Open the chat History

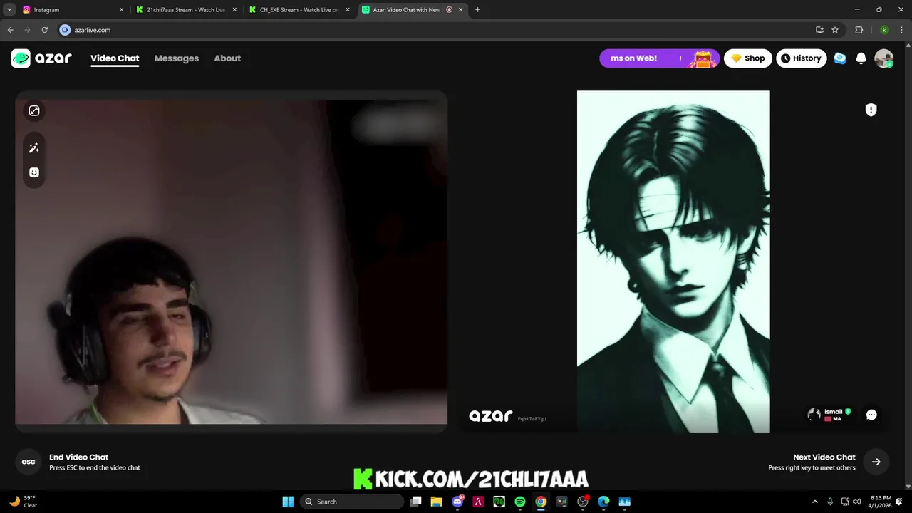(802, 58)
